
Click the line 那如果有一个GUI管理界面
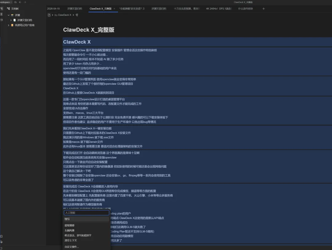coord(100,79)
